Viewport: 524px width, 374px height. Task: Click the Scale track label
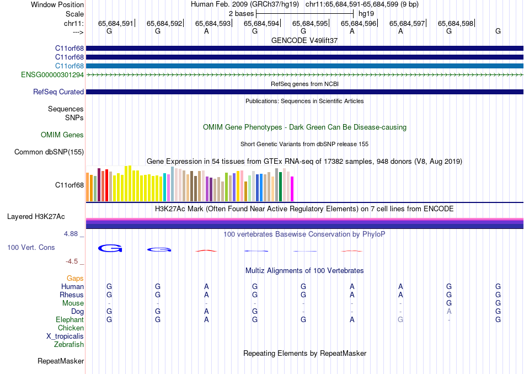[x=74, y=14]
